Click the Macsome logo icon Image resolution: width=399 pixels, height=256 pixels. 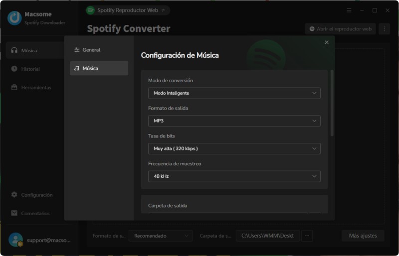(x=14, y=18)
